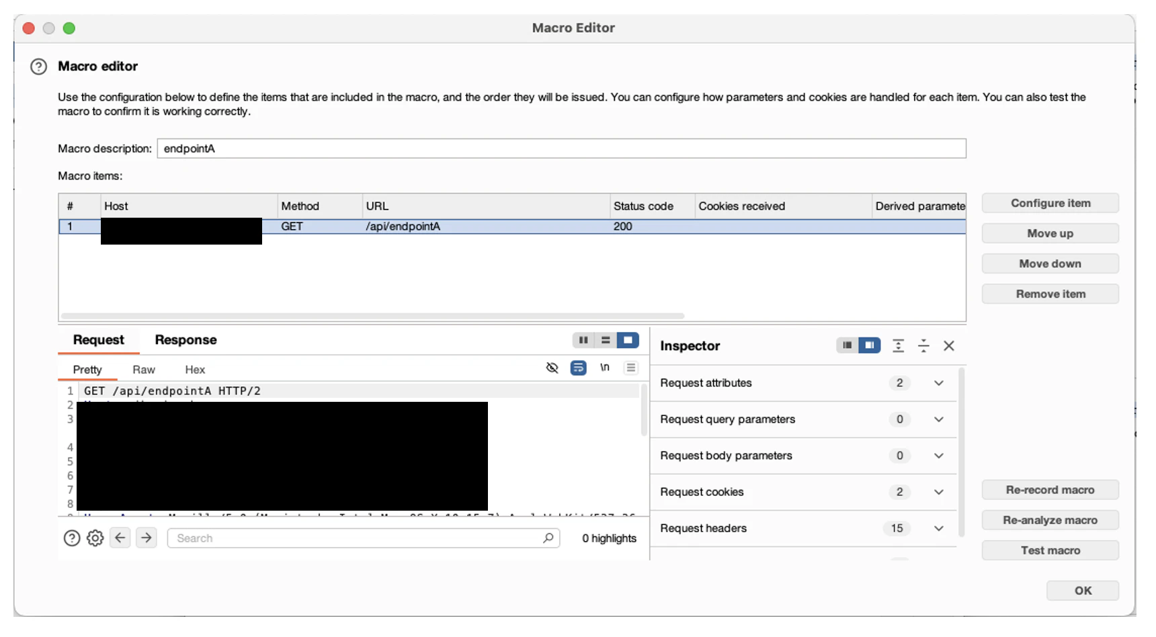Toggle hiding of non-printable characters icon
Screen dimensions: 1156x637
pos(552,368)
